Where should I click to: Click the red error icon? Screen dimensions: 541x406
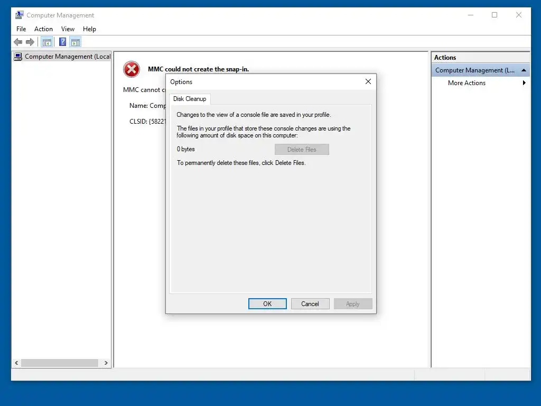tap(132, 69)
